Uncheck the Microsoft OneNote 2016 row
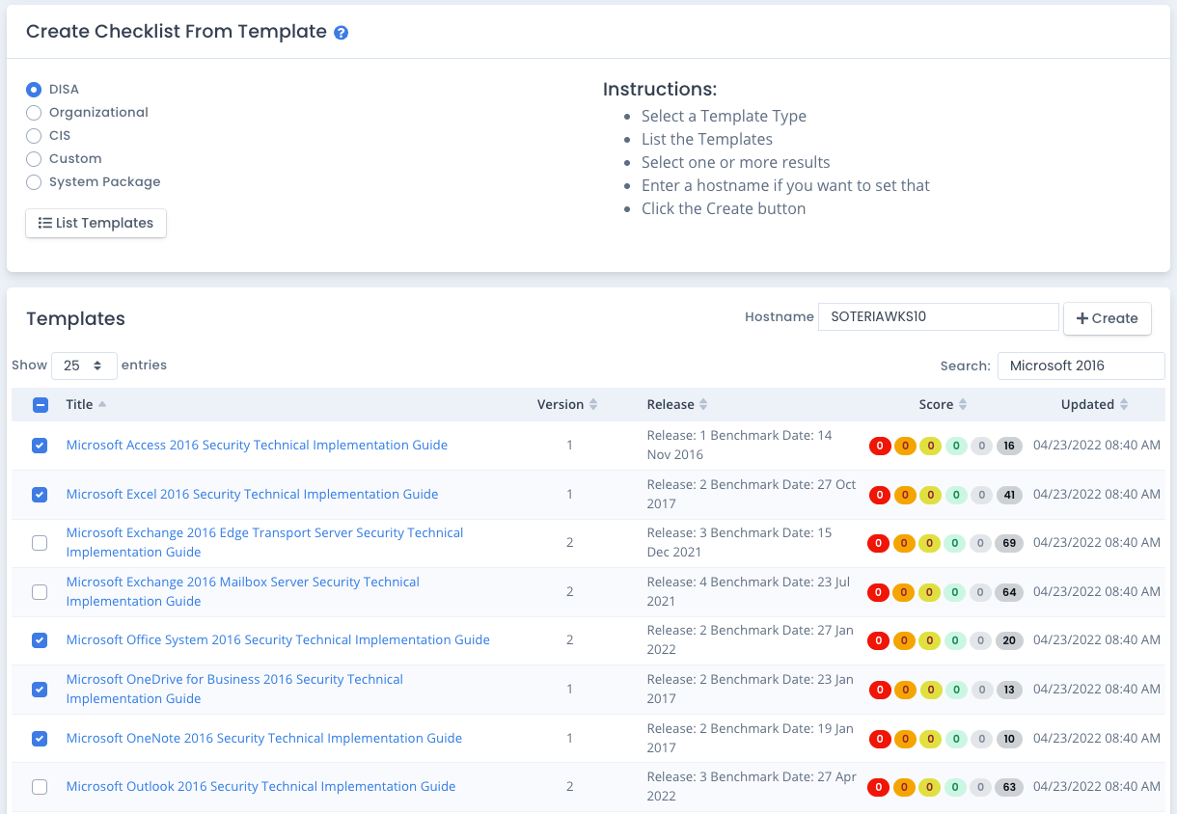 40,739
